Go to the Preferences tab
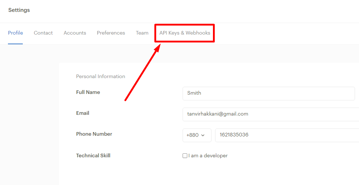The height and width of the screenshot is (185, 359). pyautogui.click(x=111, y=33)
